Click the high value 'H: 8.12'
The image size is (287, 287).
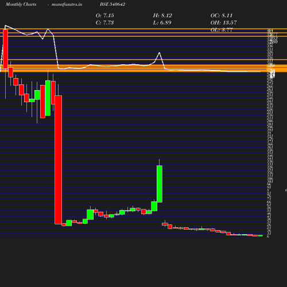(x=162, y=15)
